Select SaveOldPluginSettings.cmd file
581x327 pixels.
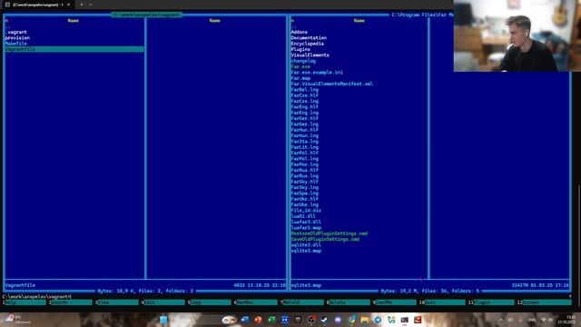coord(325,239)
